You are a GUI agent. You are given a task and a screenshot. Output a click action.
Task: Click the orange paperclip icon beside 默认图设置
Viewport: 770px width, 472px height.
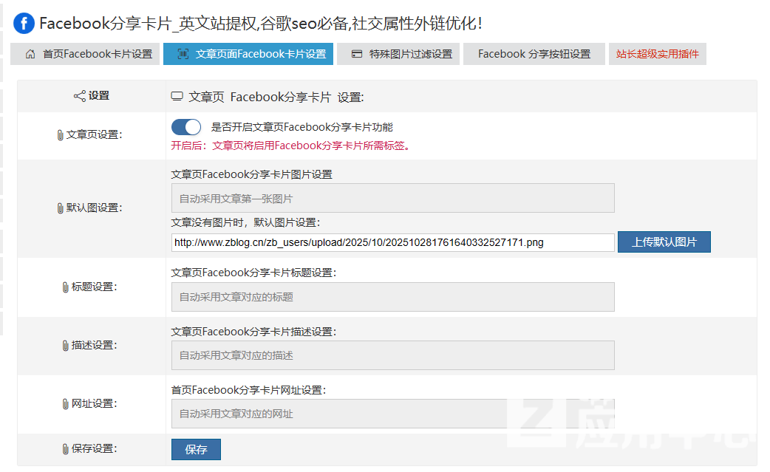(x=61, y=208)
